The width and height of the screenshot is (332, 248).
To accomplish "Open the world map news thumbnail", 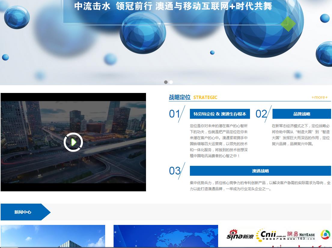I will (166, 236).
